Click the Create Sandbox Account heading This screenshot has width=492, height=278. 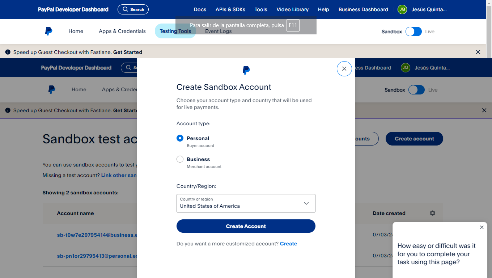click(x=224, y=87)
